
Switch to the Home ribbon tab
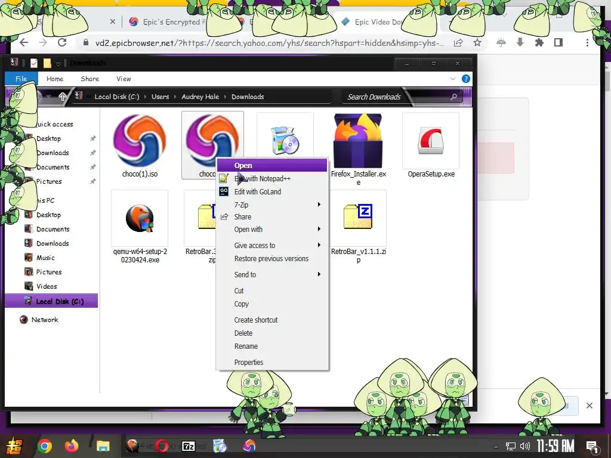pos(55,79)
